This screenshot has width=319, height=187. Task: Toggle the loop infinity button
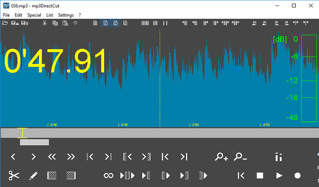point(108,175)
